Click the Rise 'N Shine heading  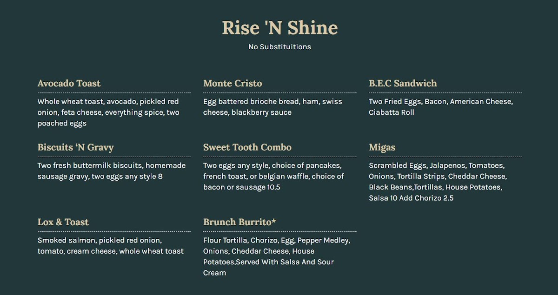click(279, 28)
